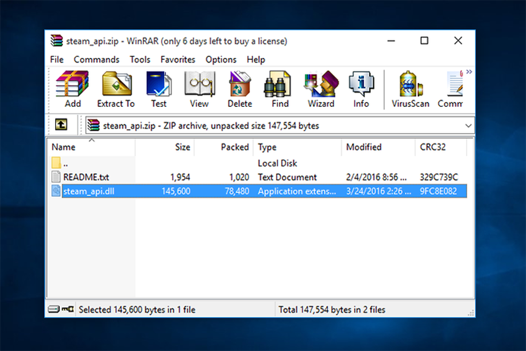Image resolution: width=526 pixels, height=351 pixels.
Task: Open the Favorites menu
Action: click(x=177, y=59)
